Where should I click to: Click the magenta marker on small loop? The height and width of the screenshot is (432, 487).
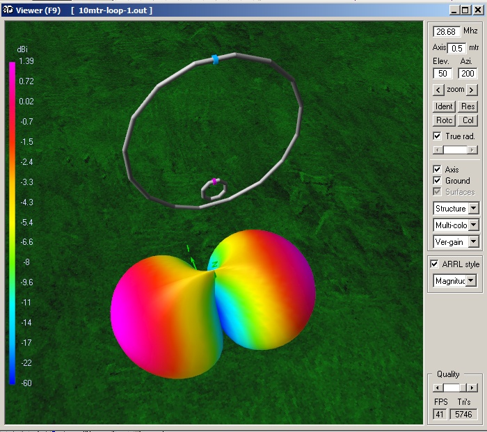point(214,182)
